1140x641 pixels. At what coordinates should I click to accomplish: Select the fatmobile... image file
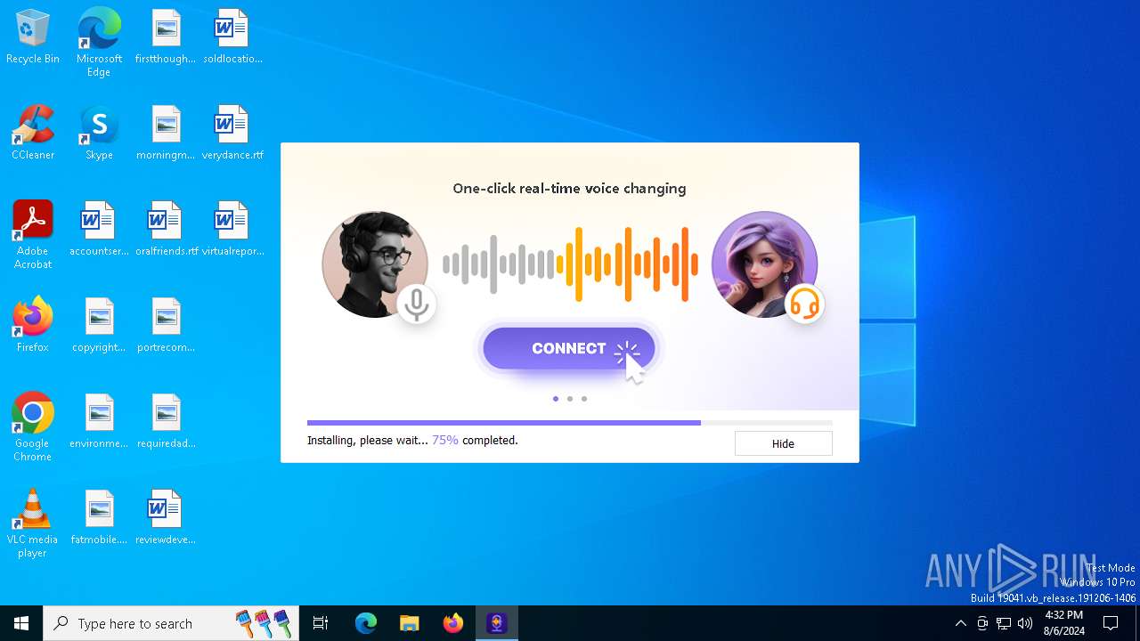click(99, 518)
